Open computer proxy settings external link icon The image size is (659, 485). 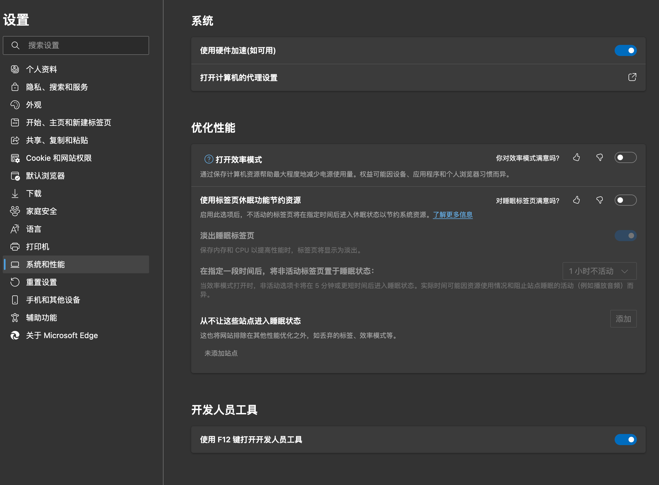(632, 77)
